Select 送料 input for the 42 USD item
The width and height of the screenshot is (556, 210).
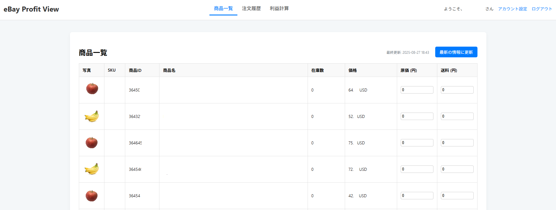(x=457, y=196)
